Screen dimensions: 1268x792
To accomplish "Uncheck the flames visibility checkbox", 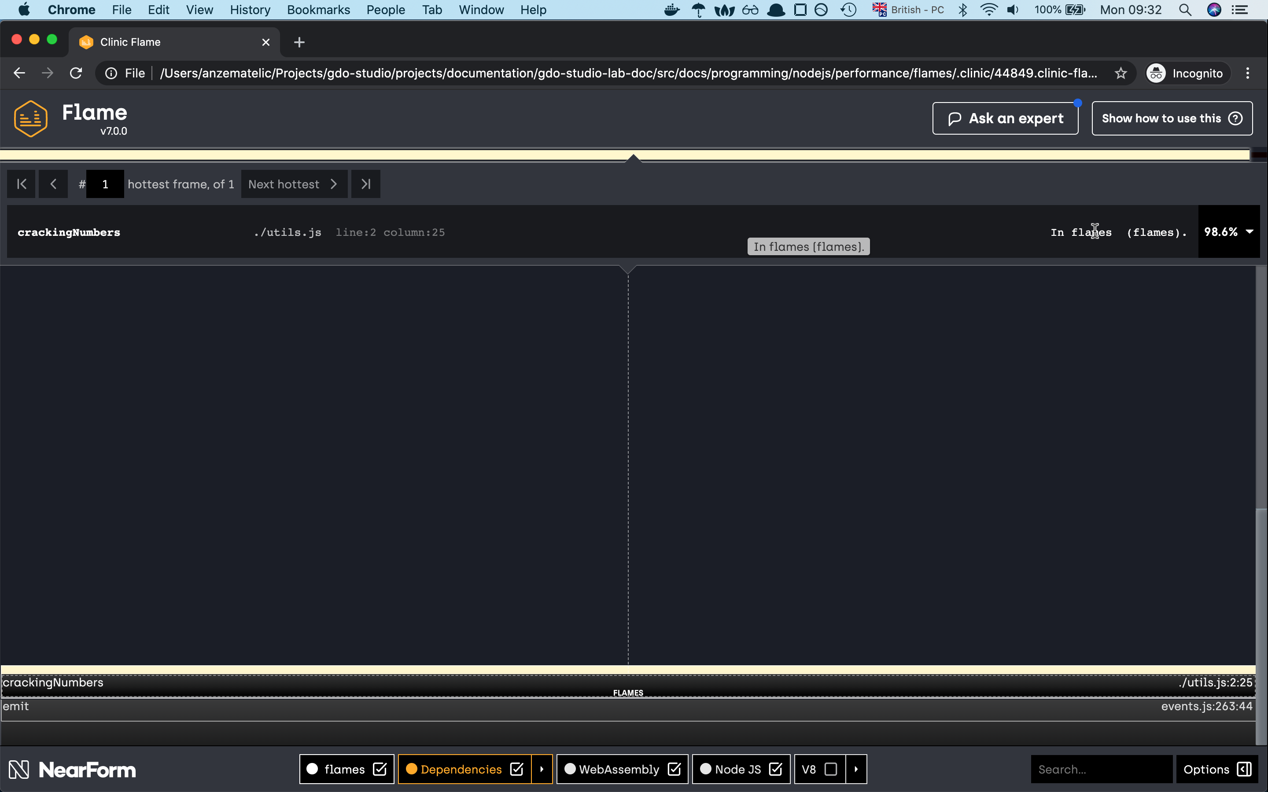I will coord(380,769).
